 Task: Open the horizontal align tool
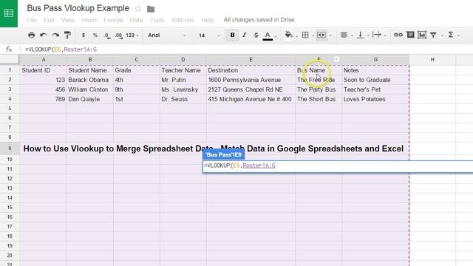tap(344, 35)
